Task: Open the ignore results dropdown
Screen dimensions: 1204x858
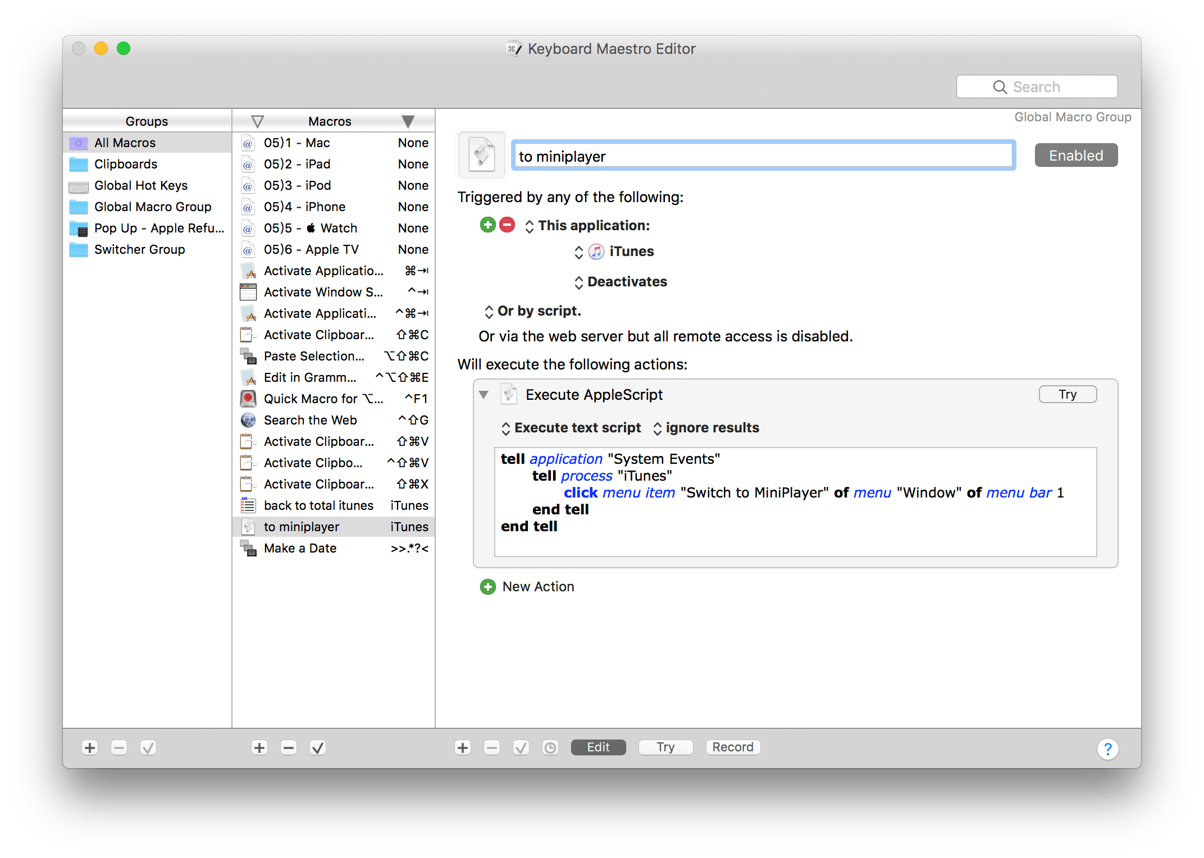Action: coord(706,428)
